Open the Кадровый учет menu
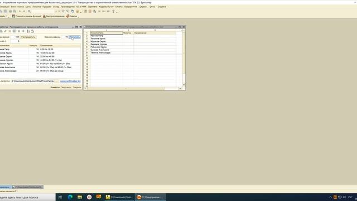Image resolution: width=357 pixels, height=201 pixels. (x=106, y=7)
